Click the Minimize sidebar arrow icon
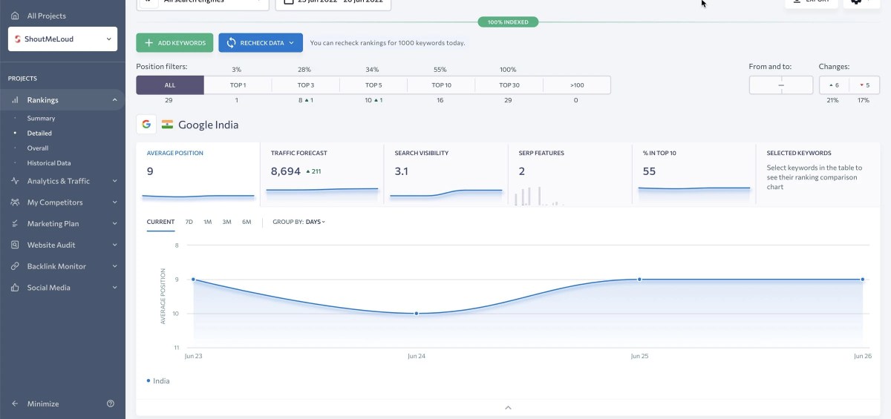Viewport: 891px width, 419px height. coord(15,404)
